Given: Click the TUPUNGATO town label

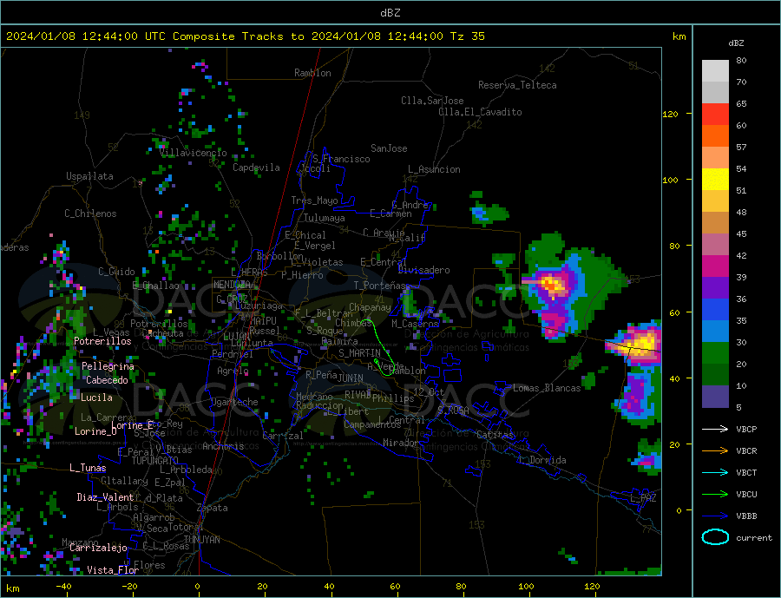Looking at the screenshot, I should coord(155,461).
